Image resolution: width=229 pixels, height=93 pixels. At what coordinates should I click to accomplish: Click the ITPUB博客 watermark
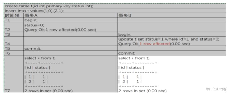point(216,89)
